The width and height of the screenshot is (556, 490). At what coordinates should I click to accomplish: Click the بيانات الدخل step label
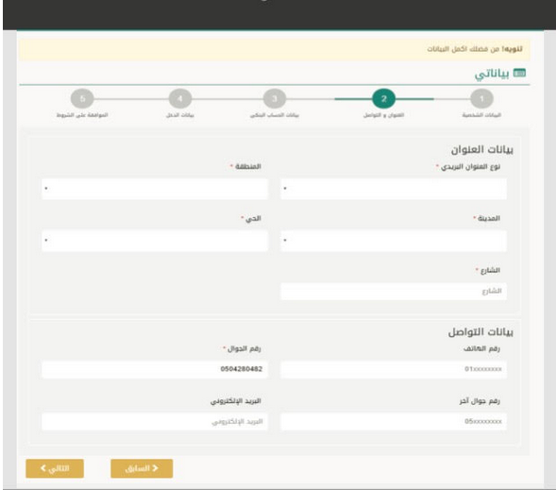click(x=179, y=115)
